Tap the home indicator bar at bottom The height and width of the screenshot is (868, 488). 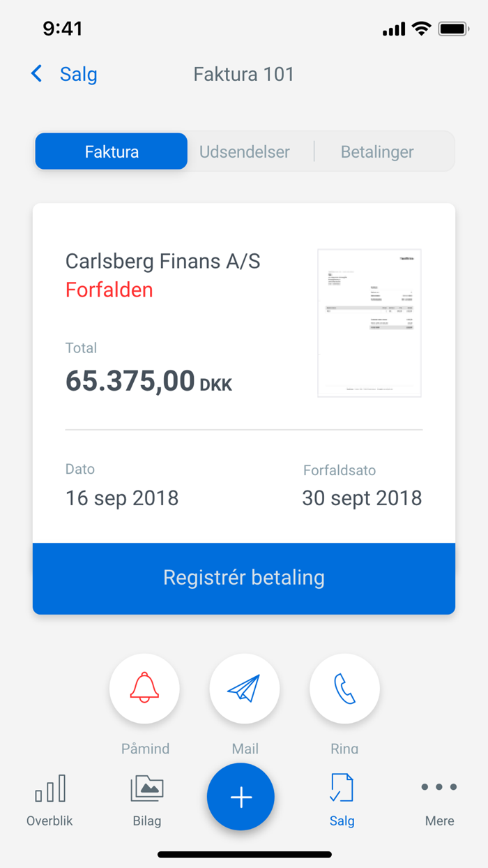coord(244,853)
